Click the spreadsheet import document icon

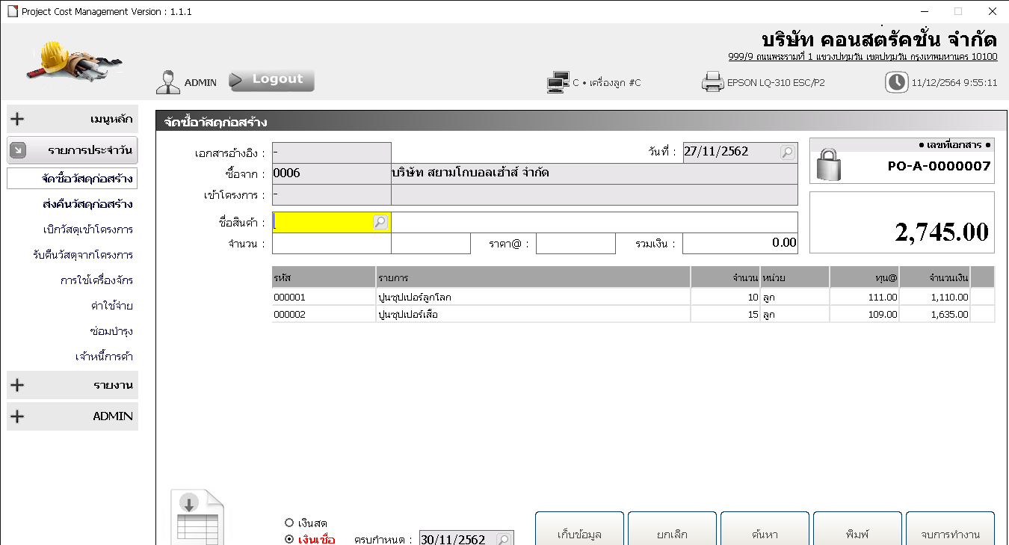(197, 517)
